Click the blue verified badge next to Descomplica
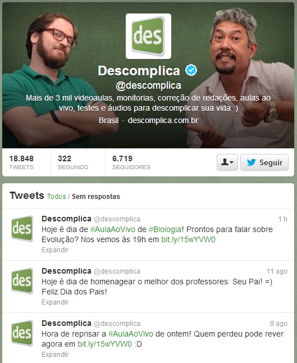This screenshot has height=363, width=297. (x=191, y=70)
